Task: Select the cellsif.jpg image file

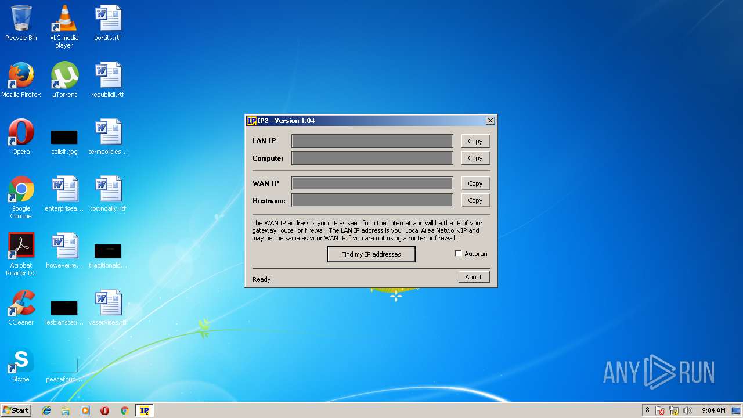Action: (64, 142)
